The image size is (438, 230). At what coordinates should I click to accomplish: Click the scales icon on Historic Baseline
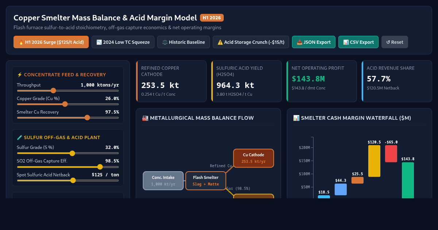coord(165,42)
